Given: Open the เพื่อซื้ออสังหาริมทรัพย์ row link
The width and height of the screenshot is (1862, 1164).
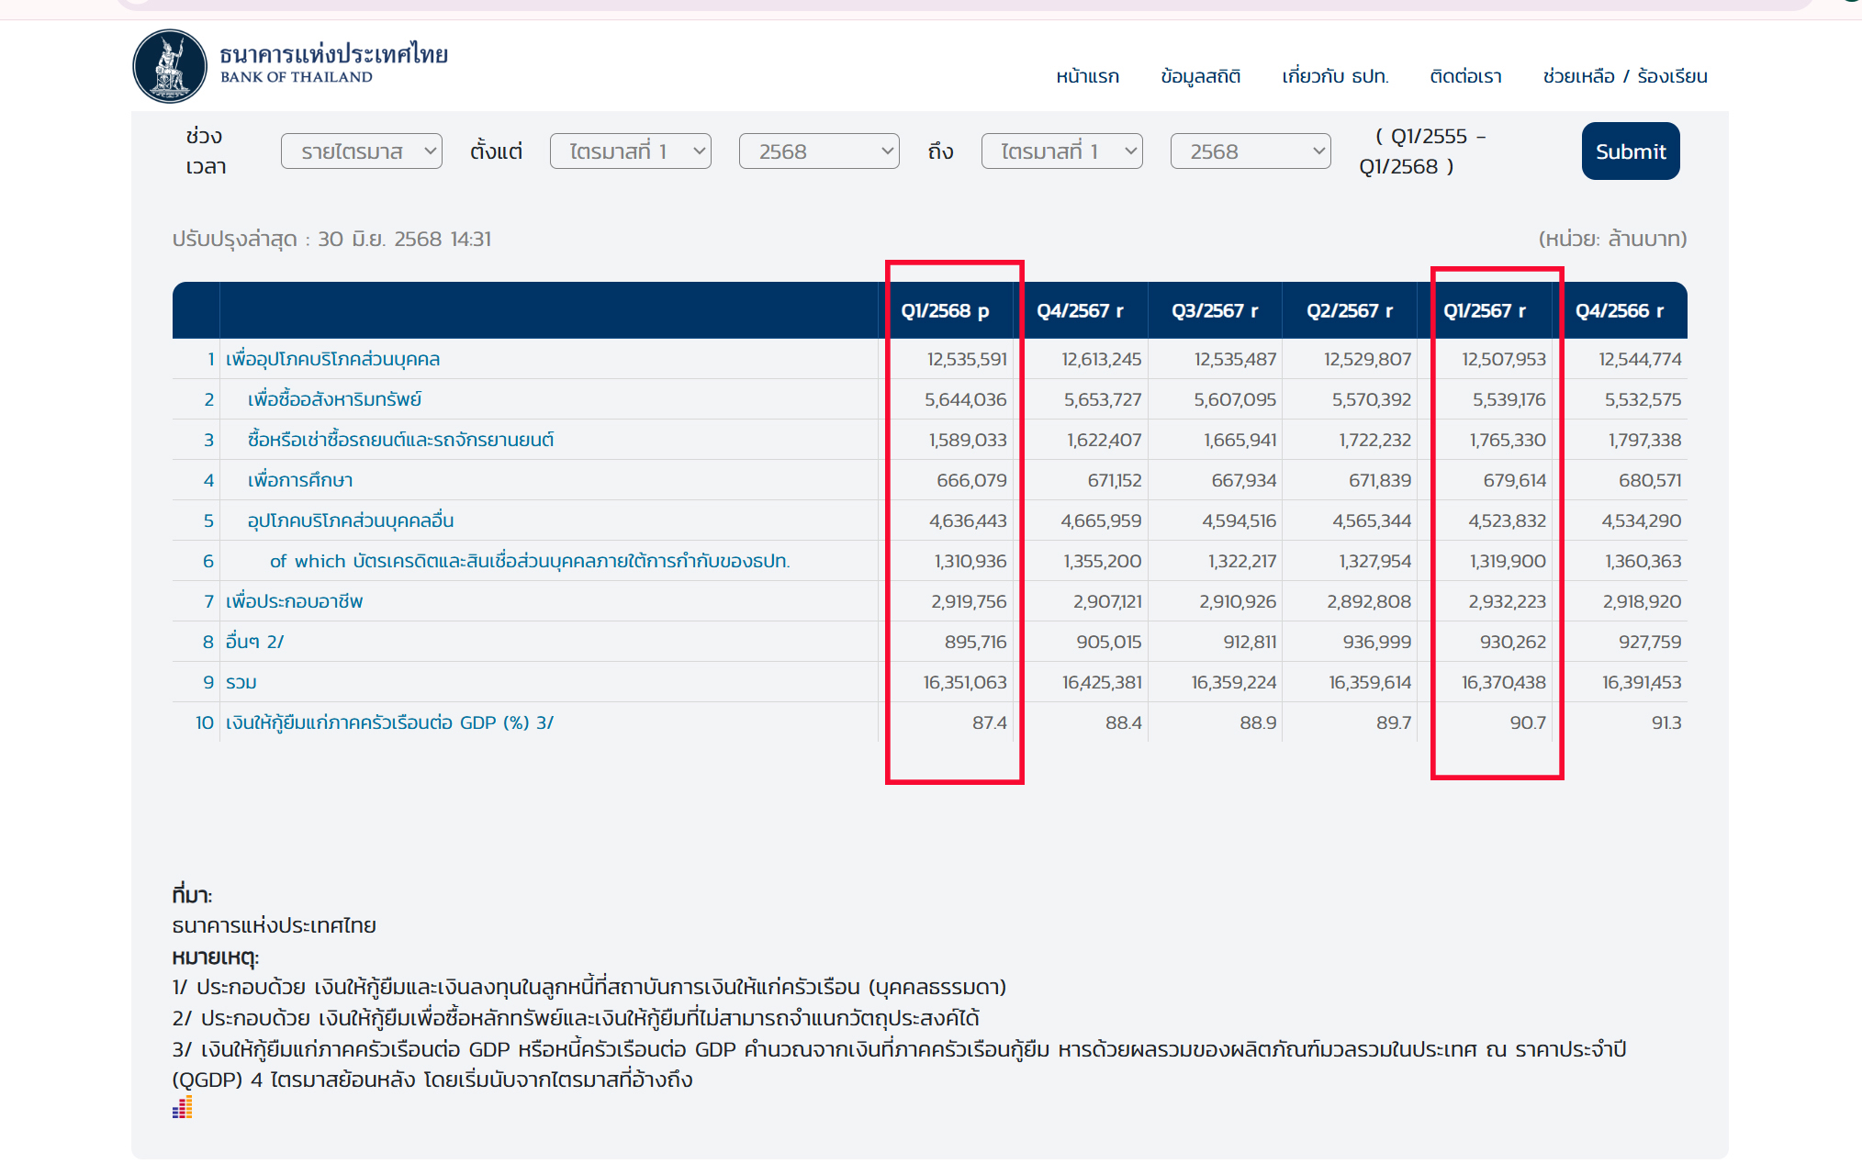Looking at the screenshot, I should point(334,399).
